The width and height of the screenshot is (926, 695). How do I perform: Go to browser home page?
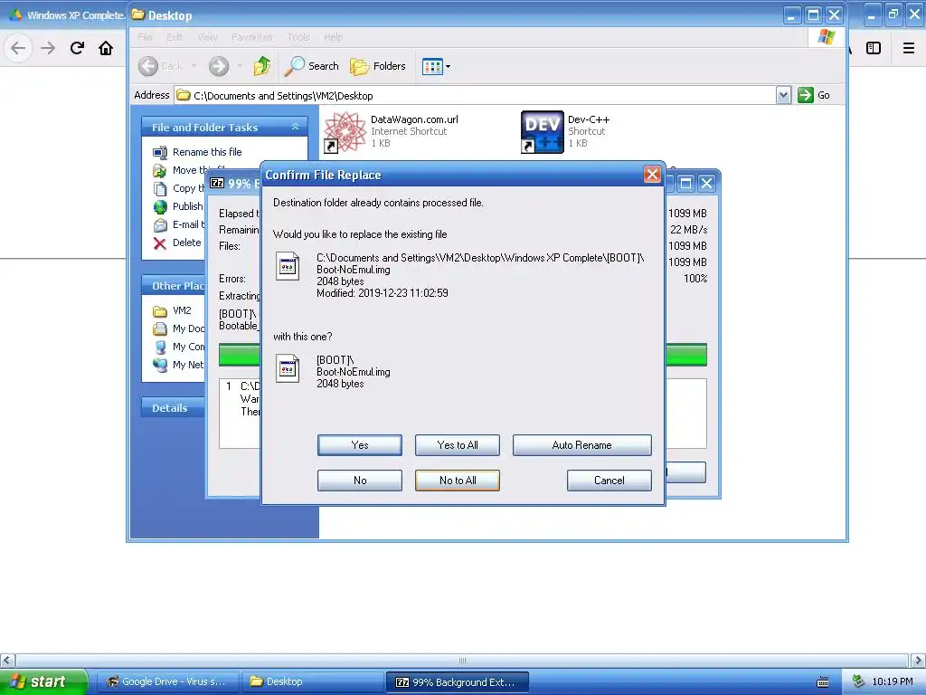click(x=106, y=48)
